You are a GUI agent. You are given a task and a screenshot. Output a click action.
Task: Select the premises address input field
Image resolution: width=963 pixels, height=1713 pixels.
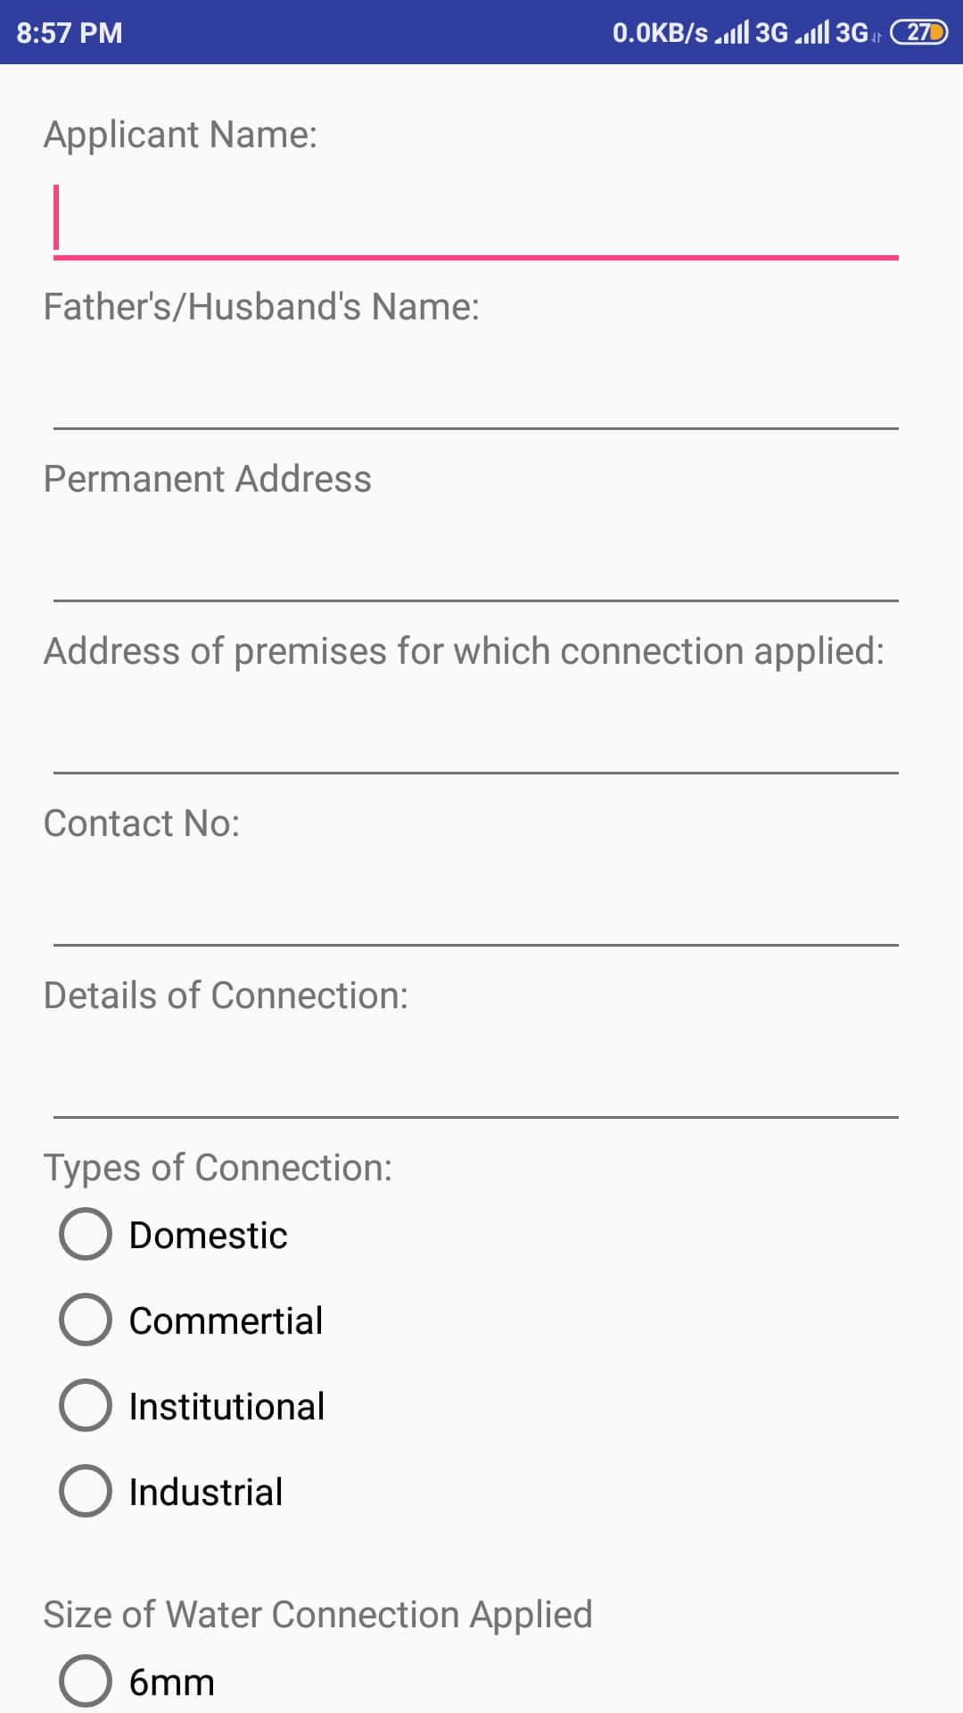(475, 735)
